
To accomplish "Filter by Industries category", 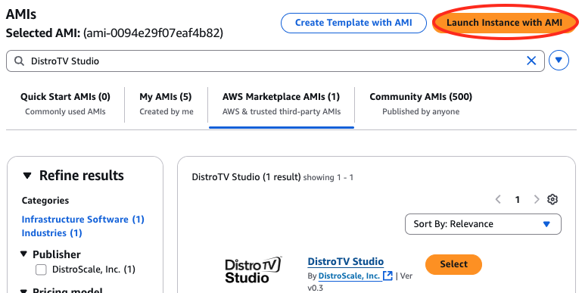I will click(51, 233).
